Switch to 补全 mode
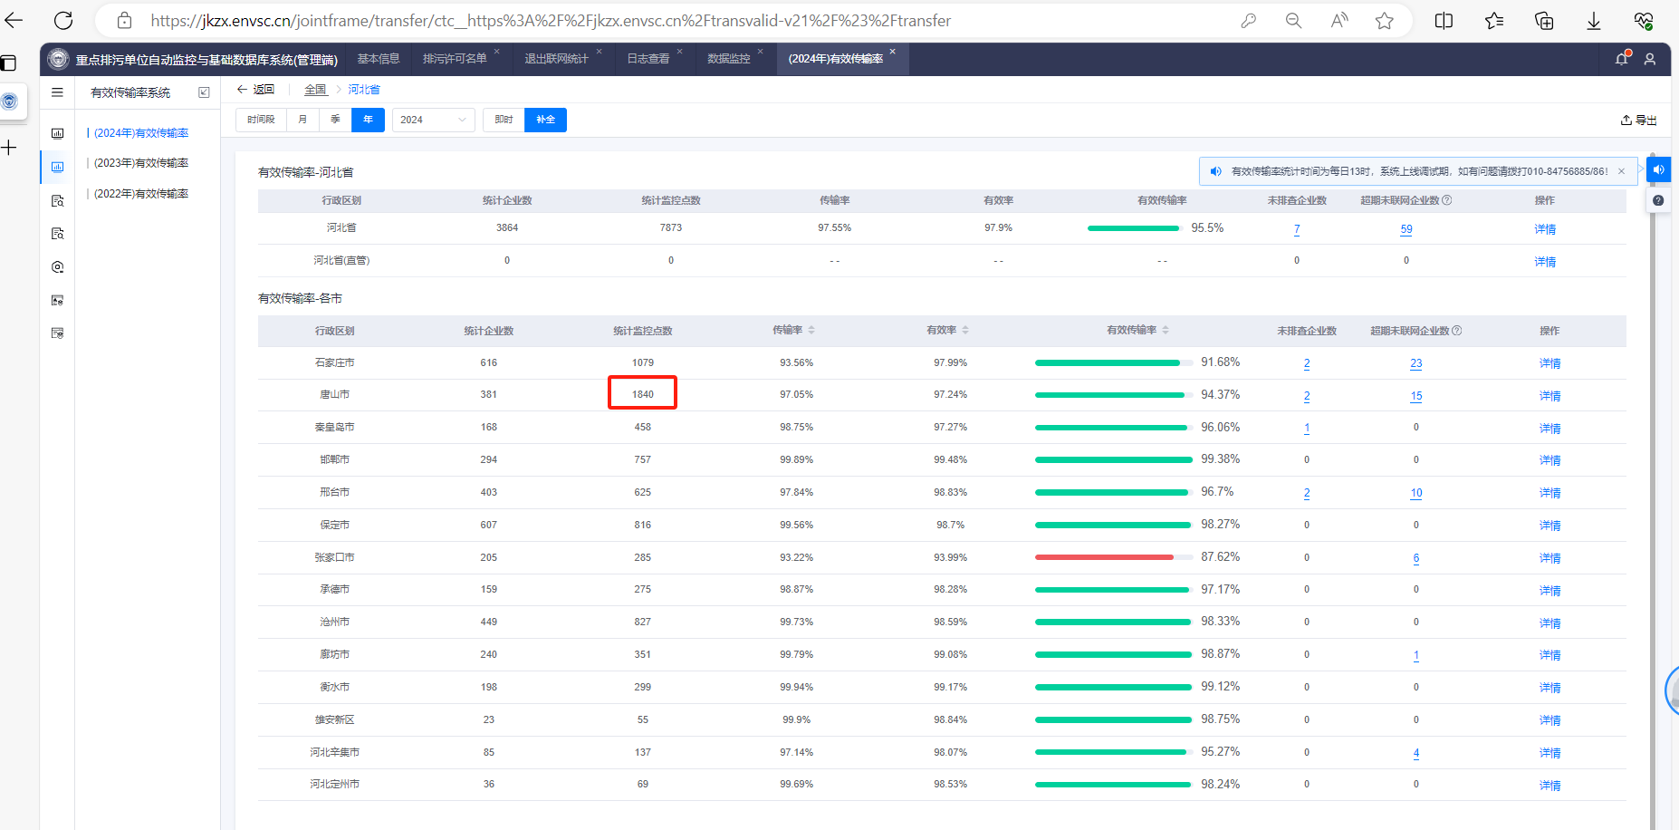 [x=545, y=120]
